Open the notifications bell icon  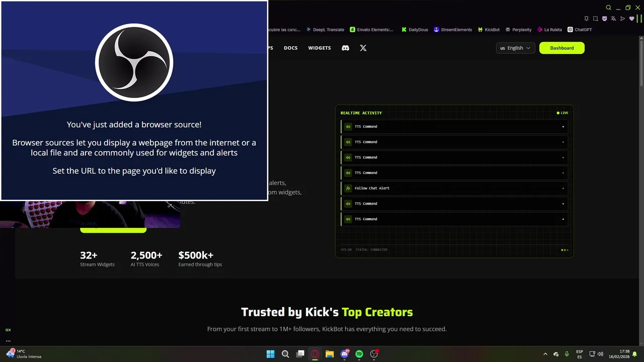tap(635, 354)
